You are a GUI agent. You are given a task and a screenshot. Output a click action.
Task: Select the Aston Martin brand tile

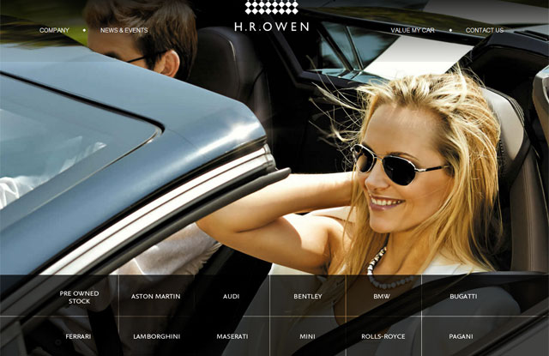[x=155, y=297]
